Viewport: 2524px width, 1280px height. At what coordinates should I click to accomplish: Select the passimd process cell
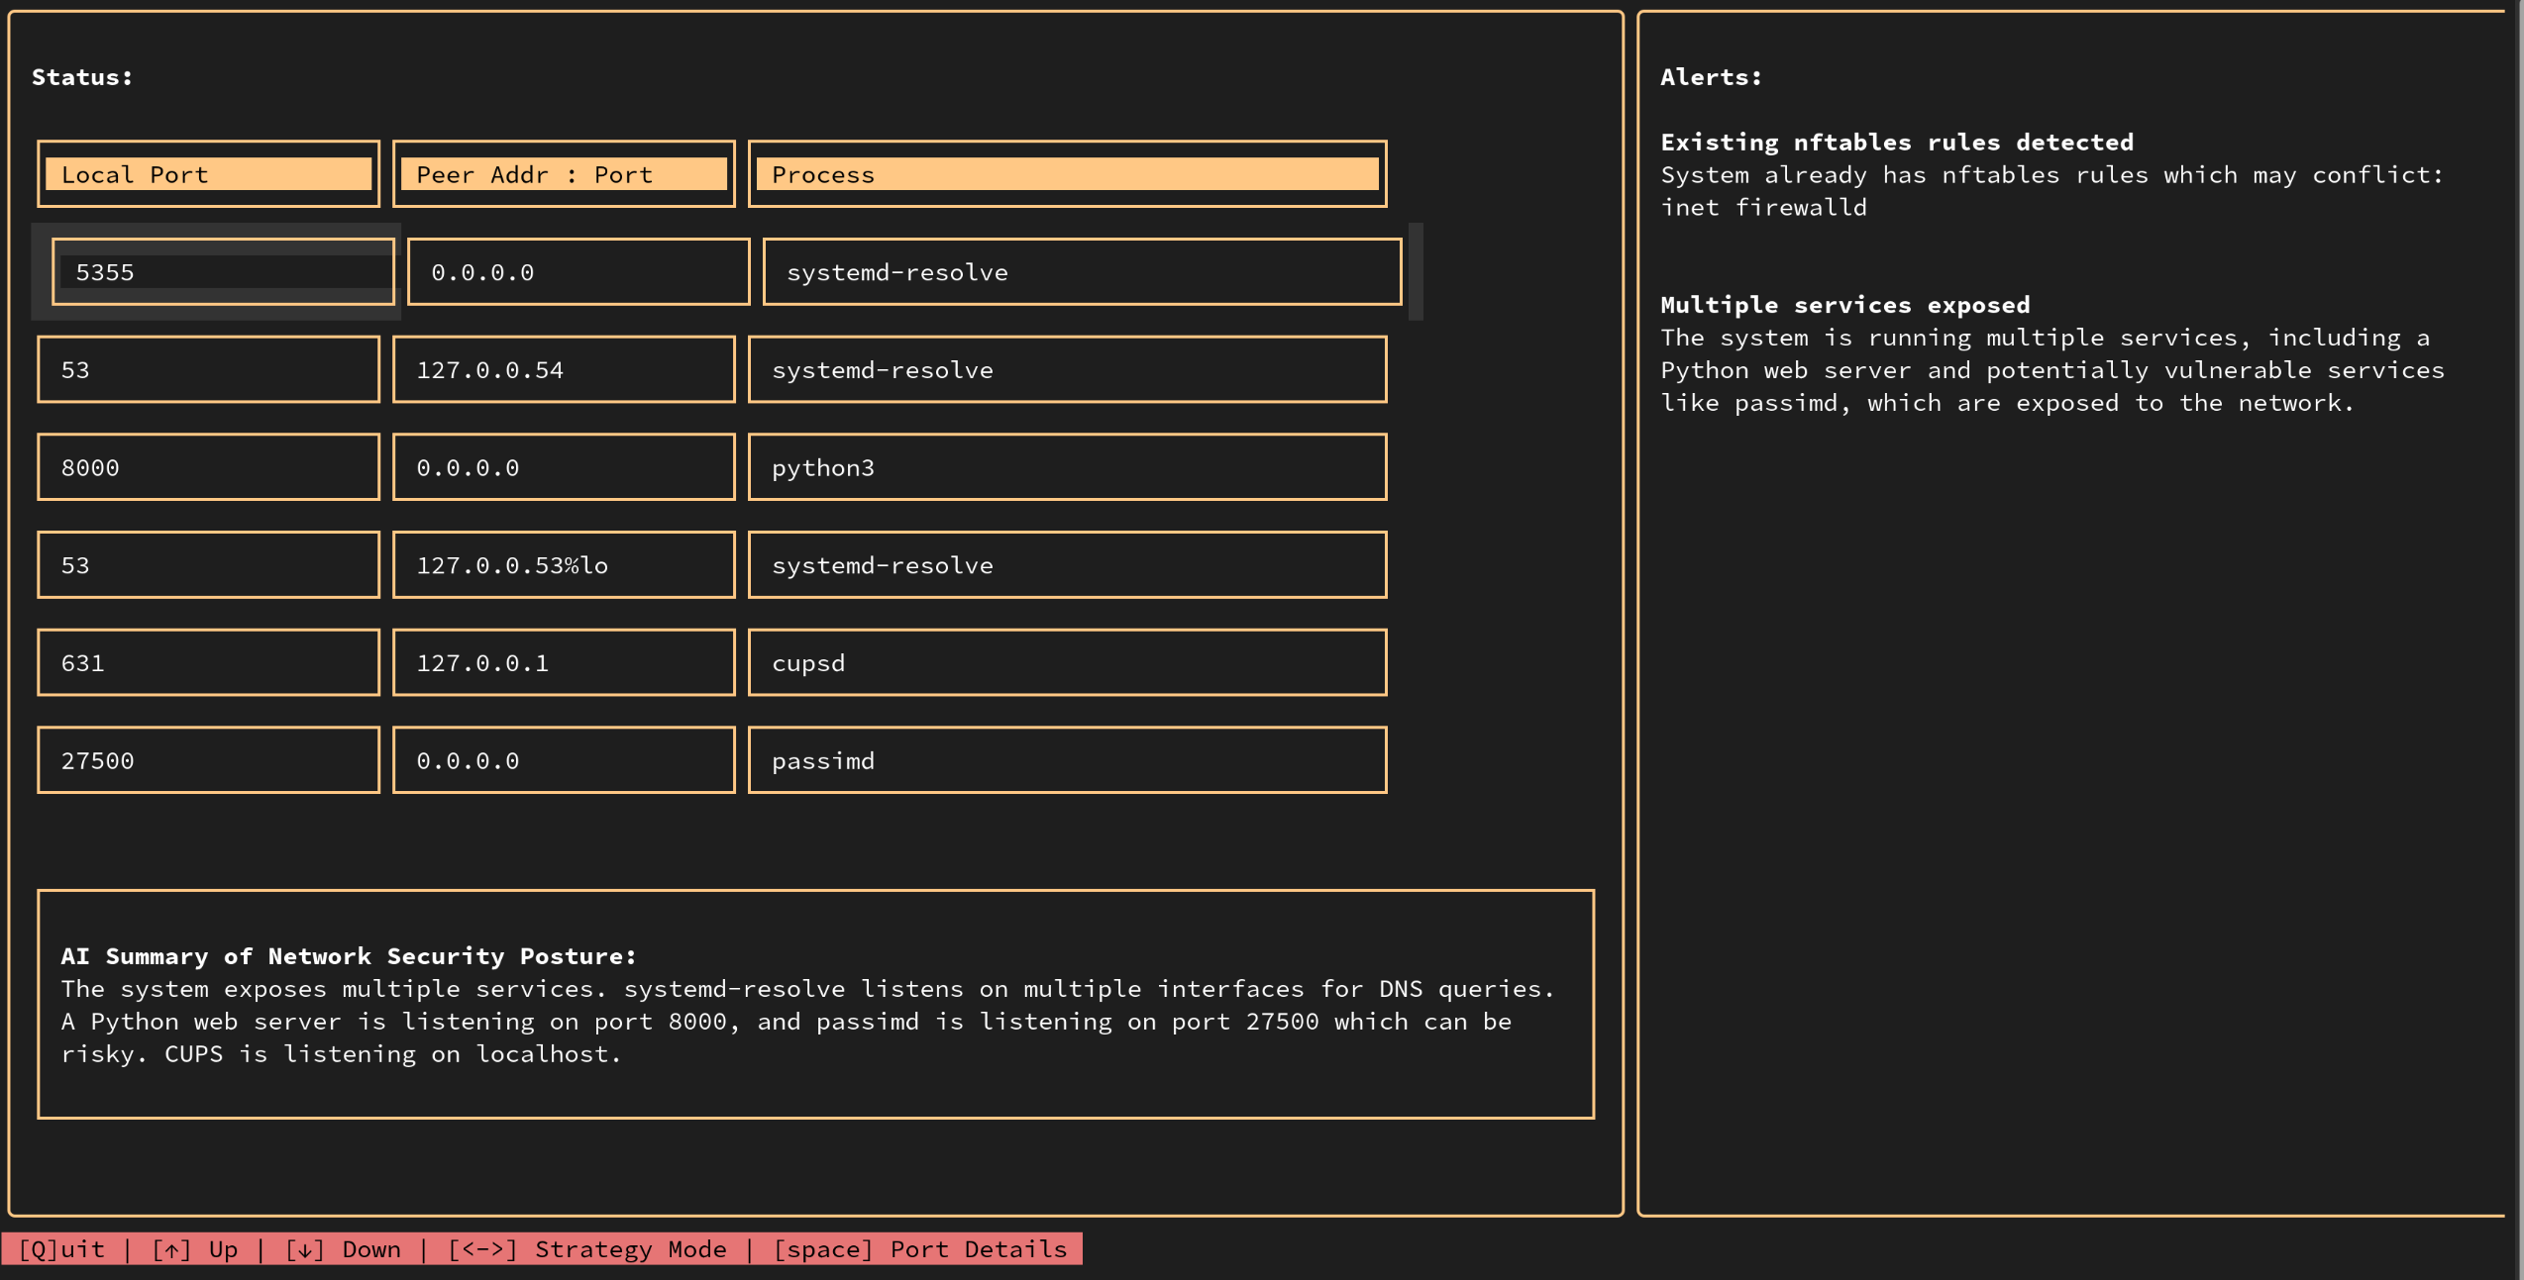1067,760
